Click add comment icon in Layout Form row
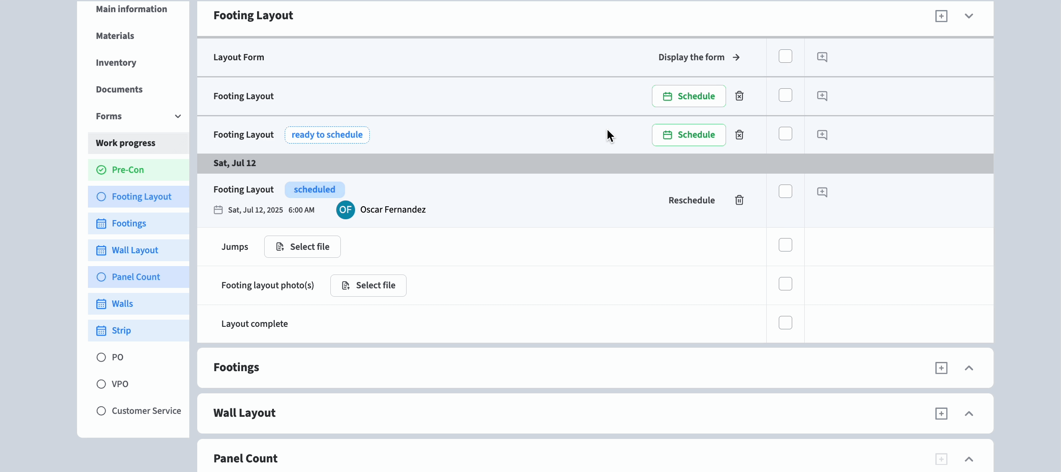Screen dimensions: 1061x472 point(822,57)
